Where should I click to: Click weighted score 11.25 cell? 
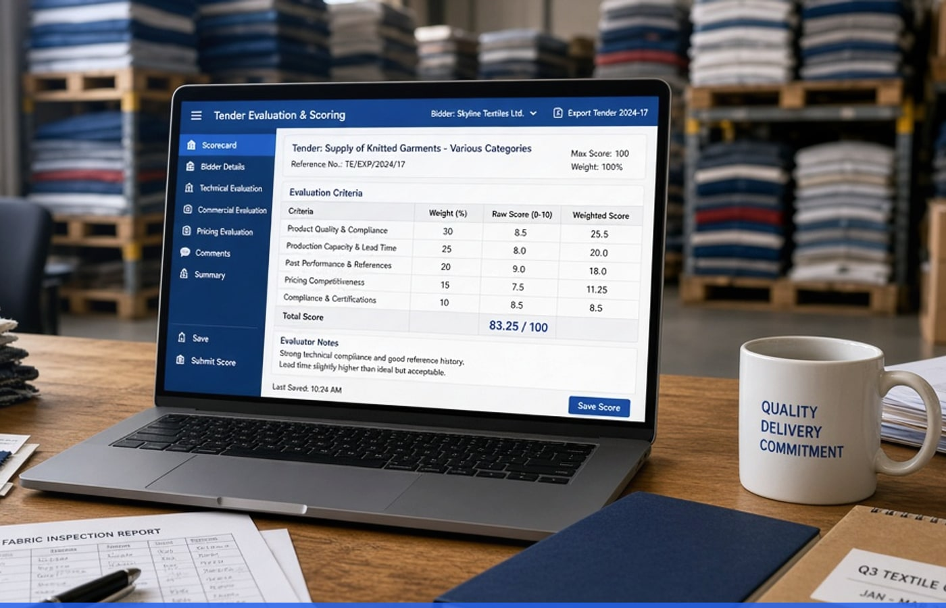[x=597, y=289]
